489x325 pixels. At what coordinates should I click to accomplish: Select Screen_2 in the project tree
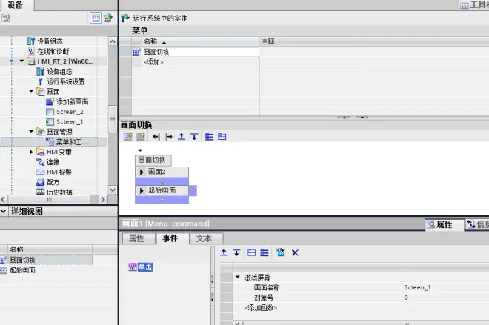coord(69,112)
